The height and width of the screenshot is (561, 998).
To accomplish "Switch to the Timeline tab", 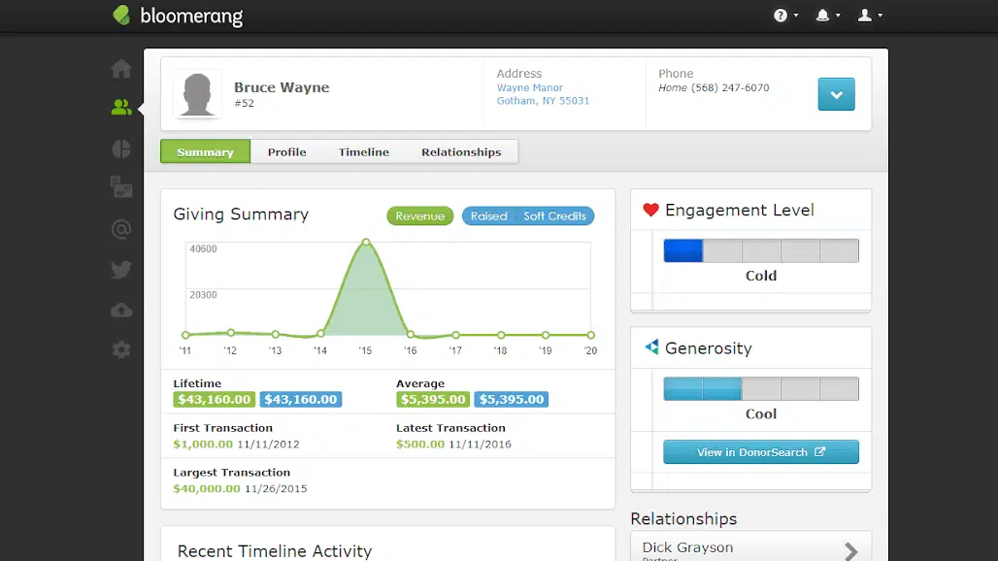I will [363, 152].
